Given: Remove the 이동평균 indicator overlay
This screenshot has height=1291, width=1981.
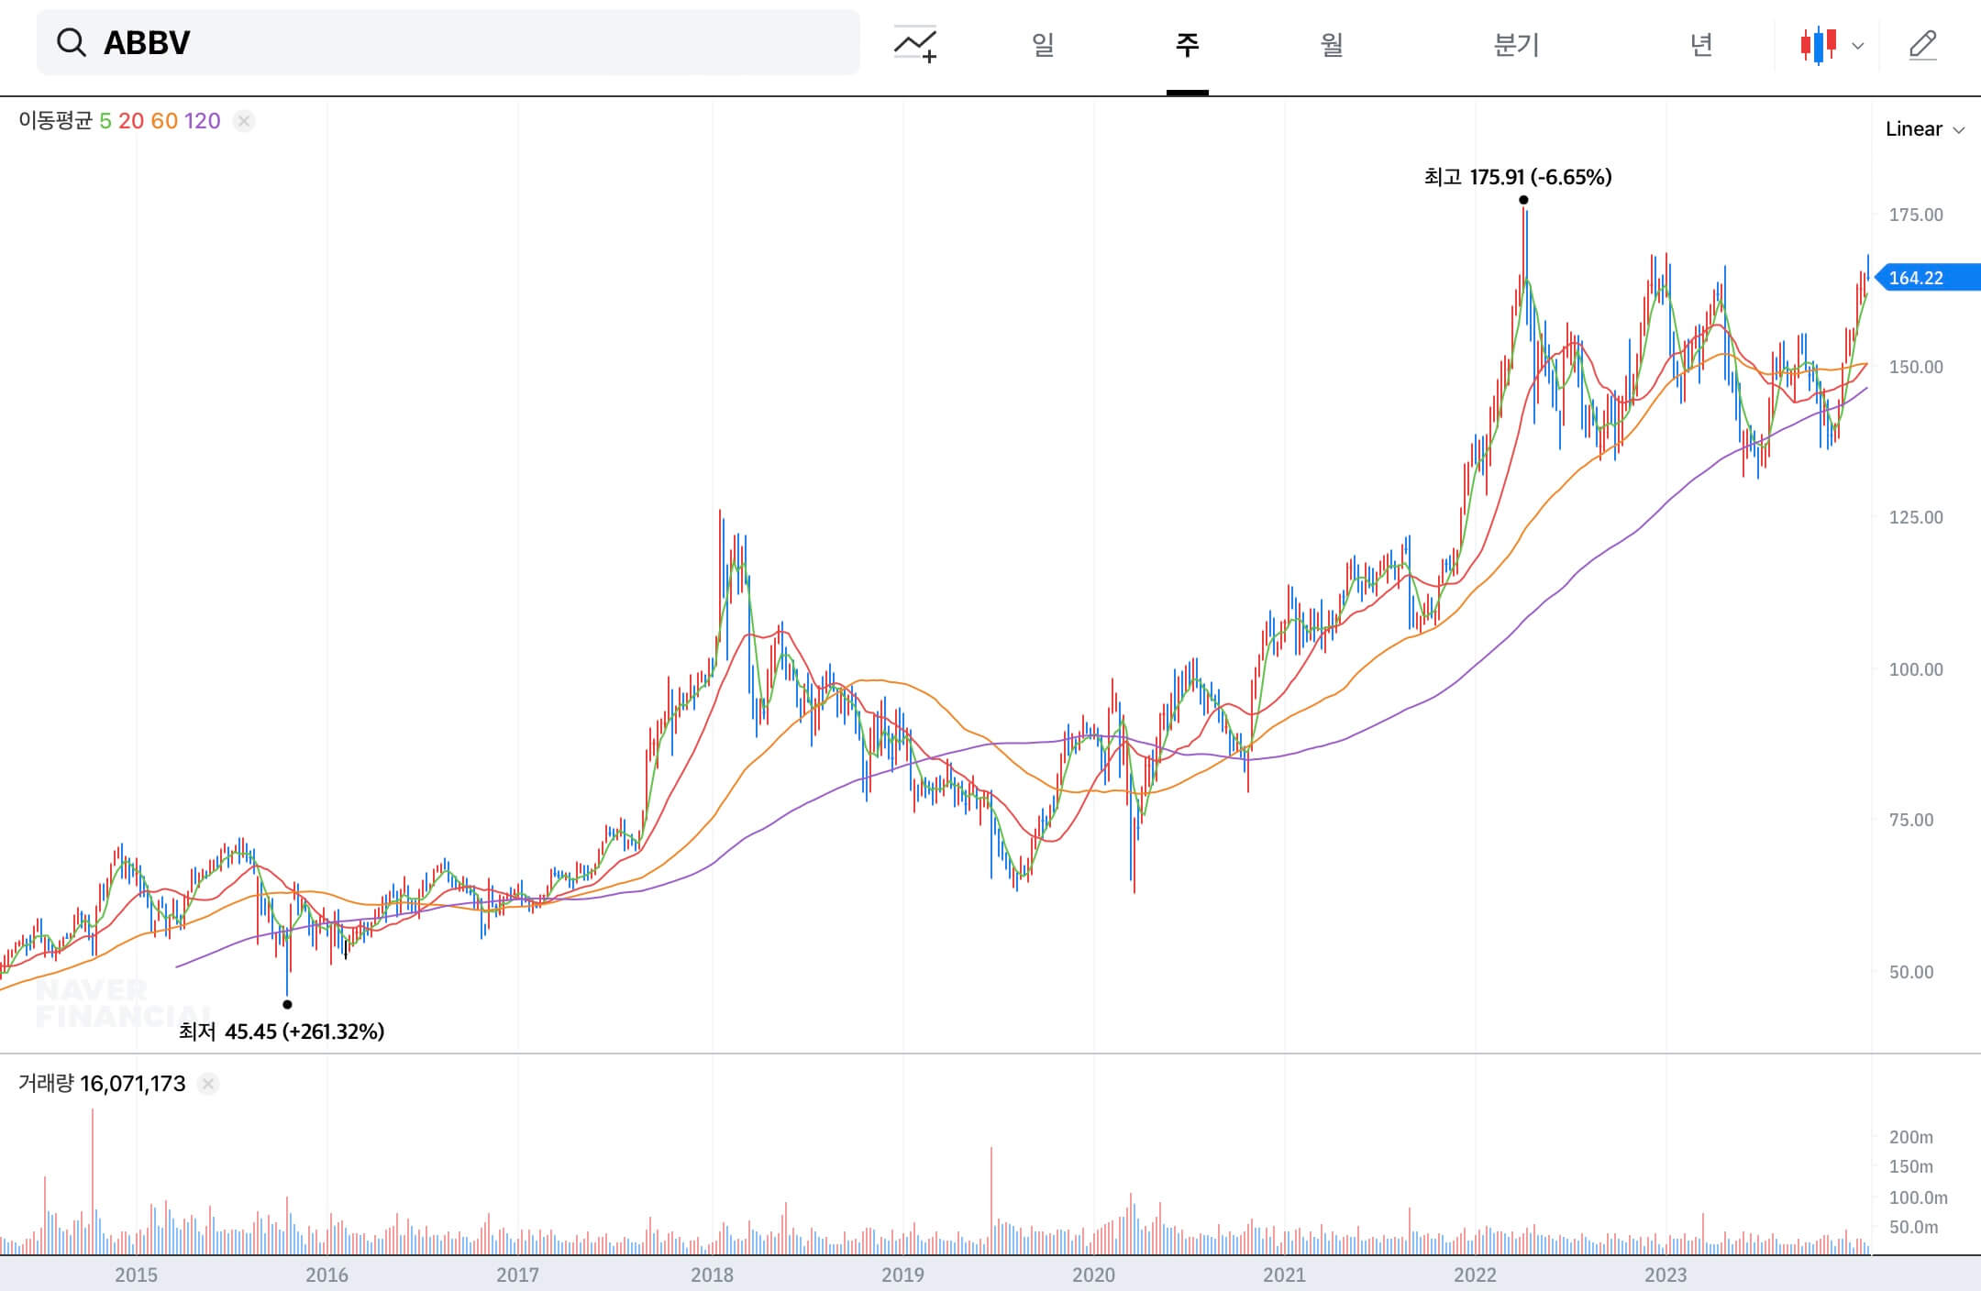Looking at the screenshot, I should pyautogui.click(x=242, y=120).
